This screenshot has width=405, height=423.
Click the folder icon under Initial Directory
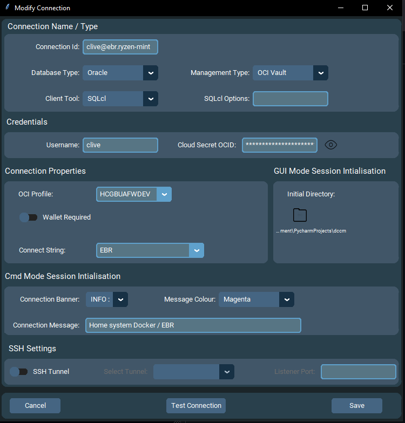(300, 215)
